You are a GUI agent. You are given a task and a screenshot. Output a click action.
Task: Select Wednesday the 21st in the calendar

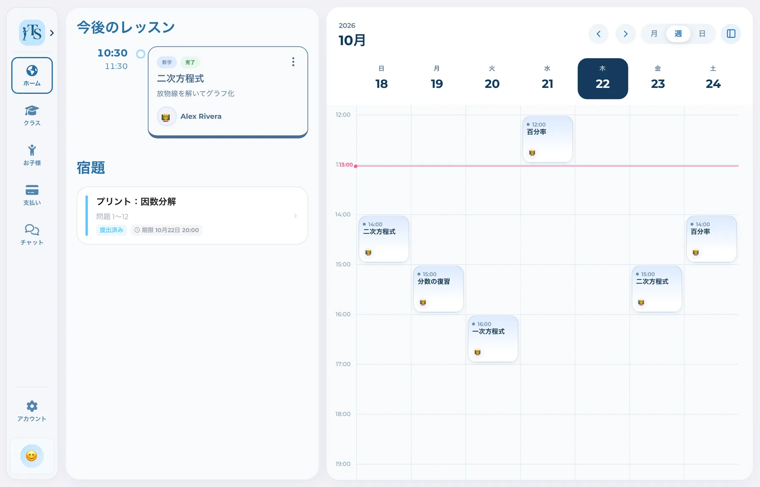point(547,79)
